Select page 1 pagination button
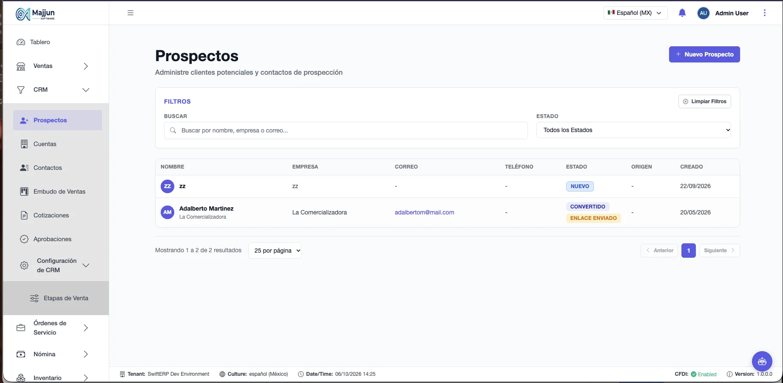The image size is (783, 383). 689,251
